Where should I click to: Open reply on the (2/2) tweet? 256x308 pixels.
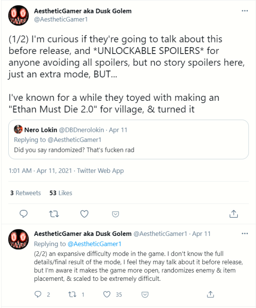38,294
